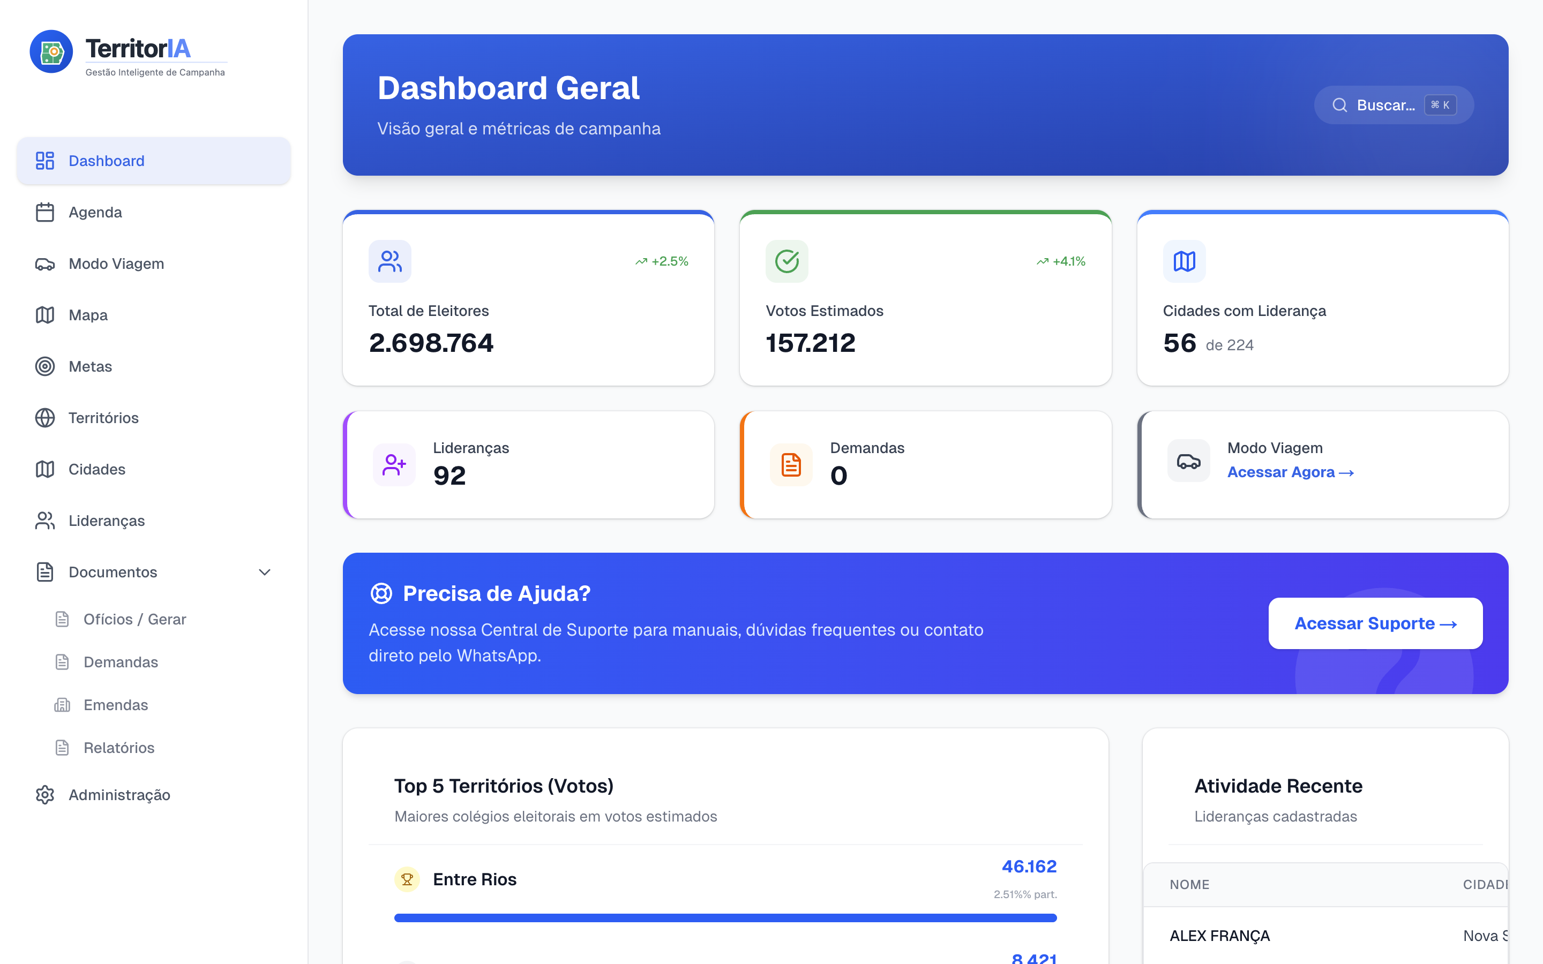Viewport: 1543px width, 964px height.
Task: Select the Modo Viagem car icon
Action: tap(44, 263)
